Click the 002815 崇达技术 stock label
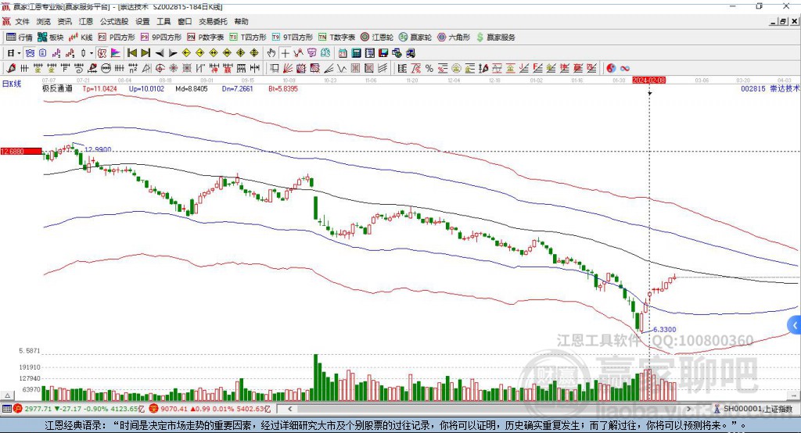This screenshot has width=801, height=433. point(770,88)
